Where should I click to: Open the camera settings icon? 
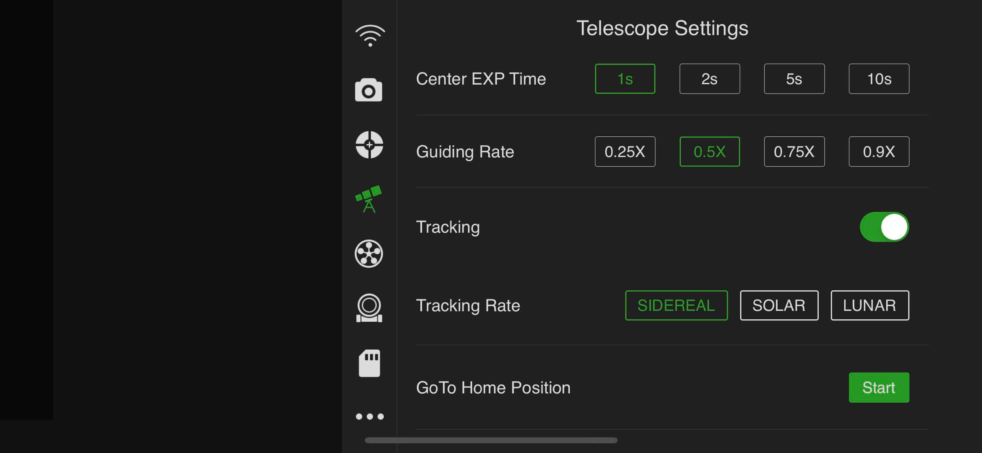(x=369, y=90)
